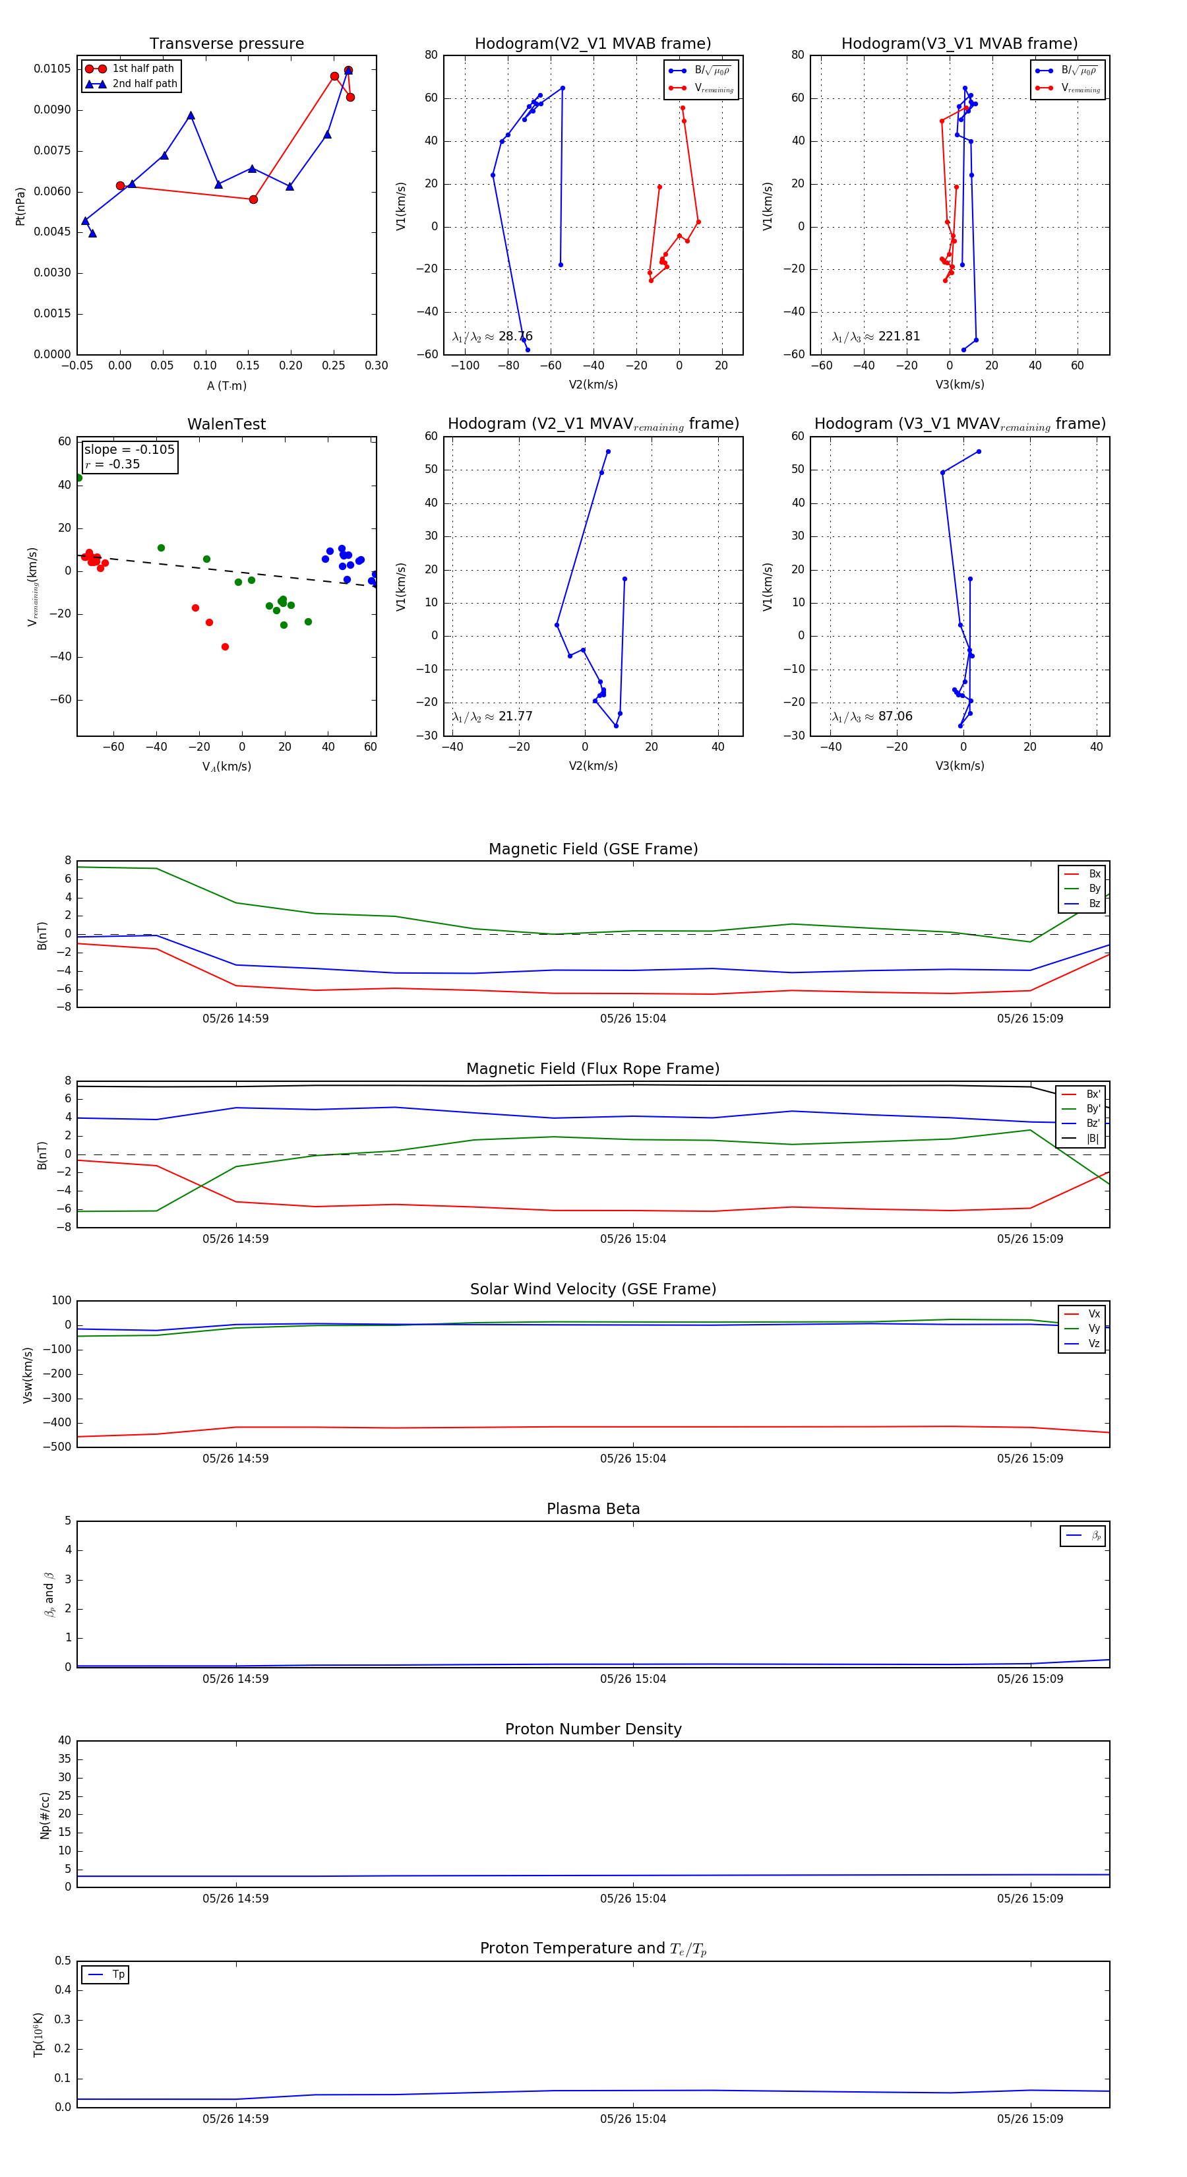1187x2177 pixels.
Task: Click the eigenvalue ratio label reading 87.06
Action: (x=872, y=716)
